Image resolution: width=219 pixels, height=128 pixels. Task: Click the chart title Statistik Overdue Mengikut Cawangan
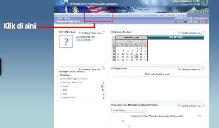click(x=157, y=116)
